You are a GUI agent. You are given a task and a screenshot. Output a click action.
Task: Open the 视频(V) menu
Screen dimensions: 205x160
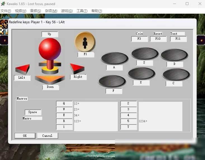point(20,11)
